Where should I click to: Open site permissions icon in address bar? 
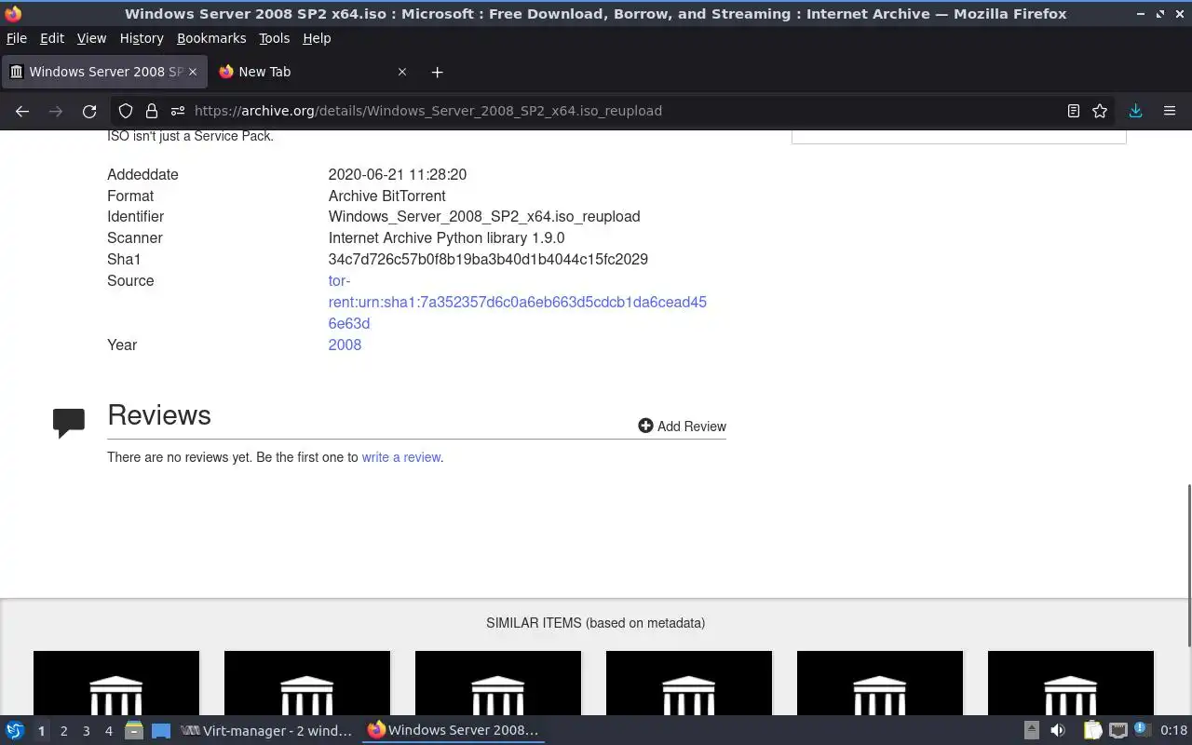tap(177, 111)
